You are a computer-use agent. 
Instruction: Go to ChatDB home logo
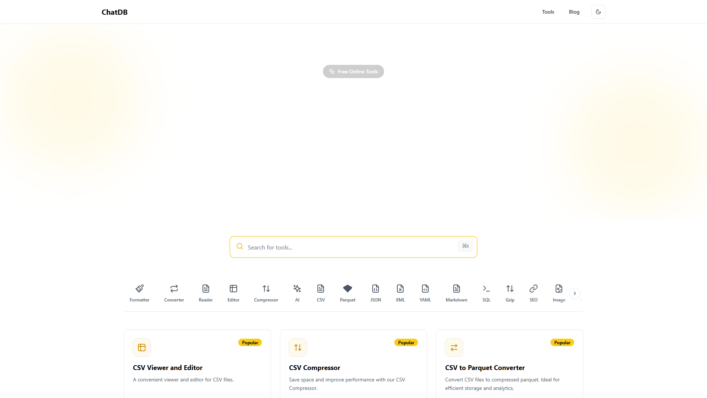coord(115,12)
